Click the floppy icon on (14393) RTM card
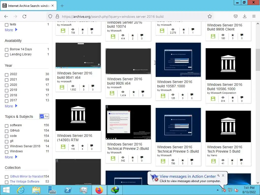 coord(63,147)
